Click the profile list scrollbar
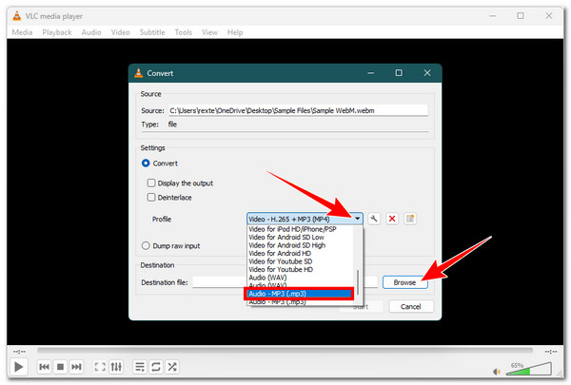This screenshot has width=571, height=385. point(358,282)
